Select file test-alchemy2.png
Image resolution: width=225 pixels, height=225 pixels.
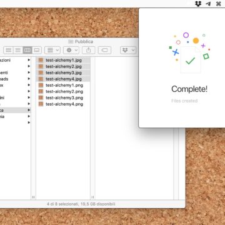pos(63,91)
